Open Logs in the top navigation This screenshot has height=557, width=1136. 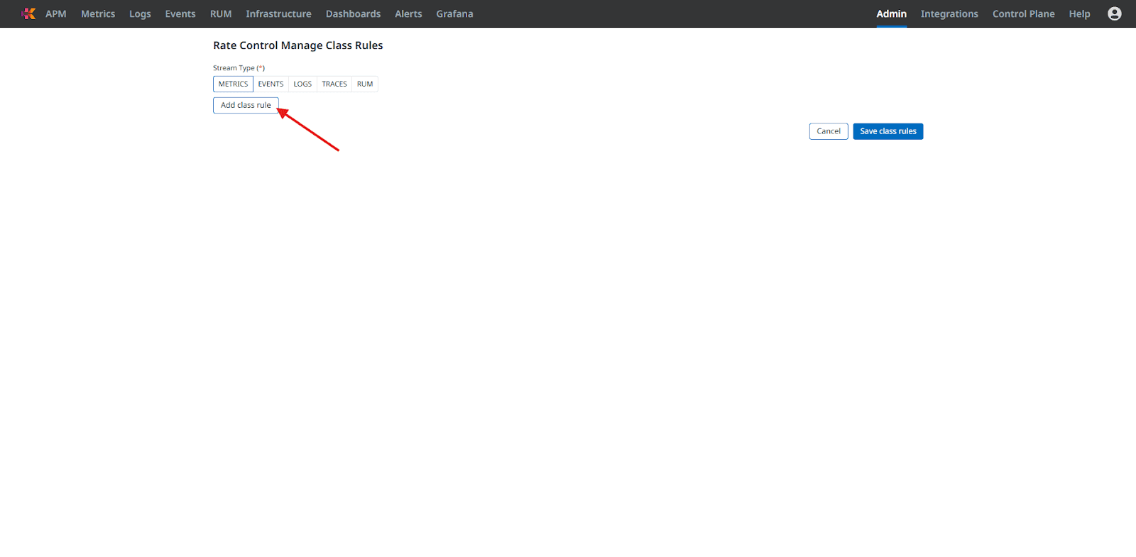140,13
